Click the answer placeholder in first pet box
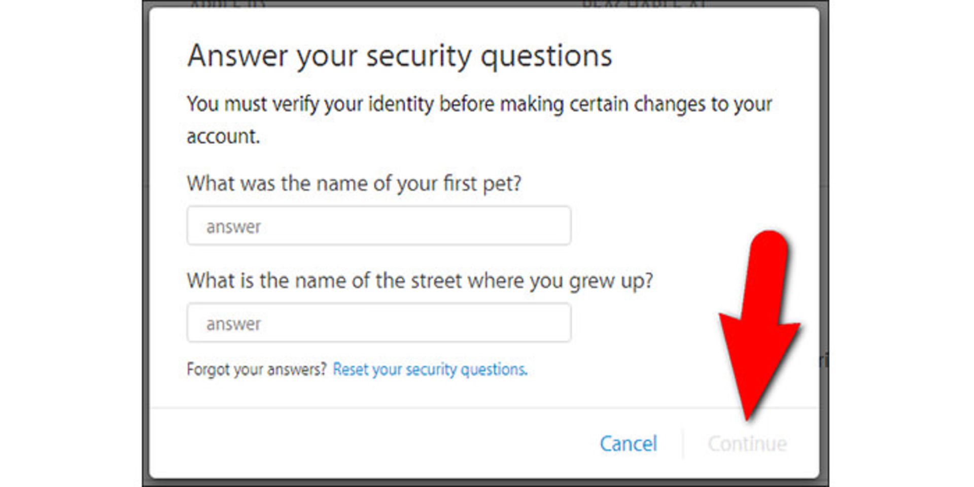 tap(233, 227)
